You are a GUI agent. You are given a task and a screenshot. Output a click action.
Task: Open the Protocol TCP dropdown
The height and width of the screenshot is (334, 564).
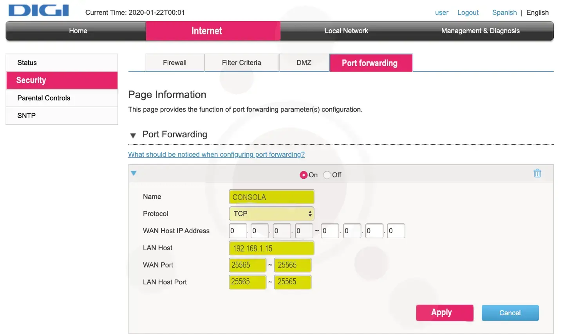[271, 214]
